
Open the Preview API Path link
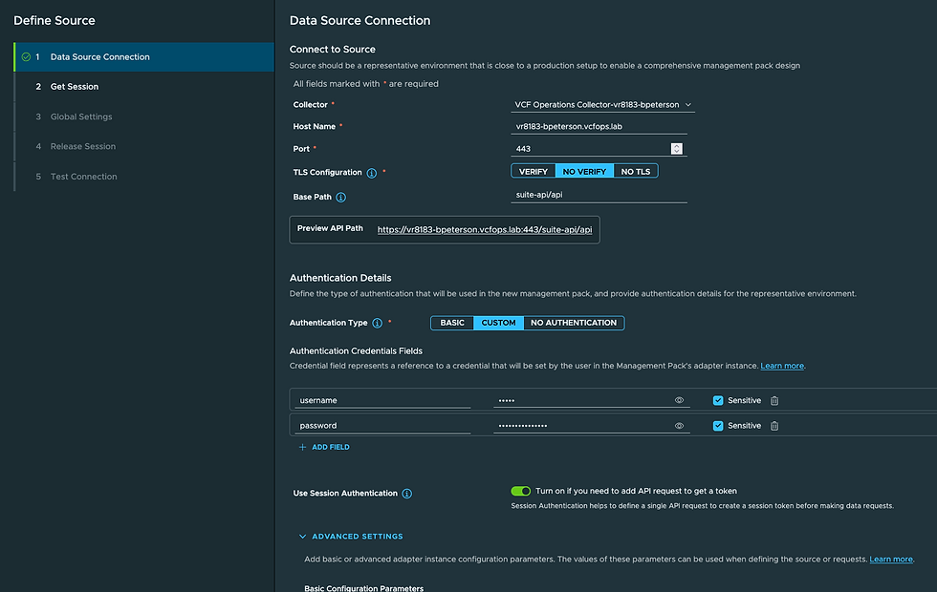coord(485,230)
